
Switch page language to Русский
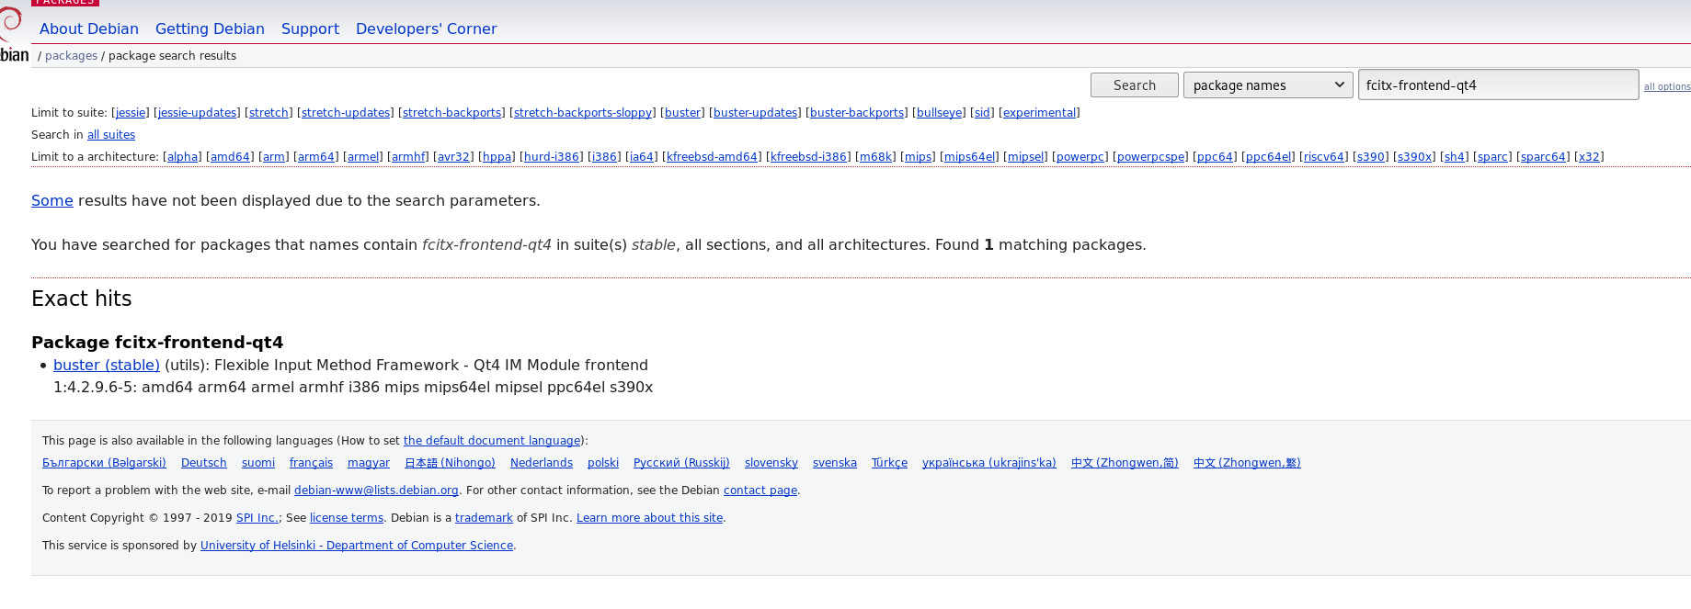pos(681,463)
